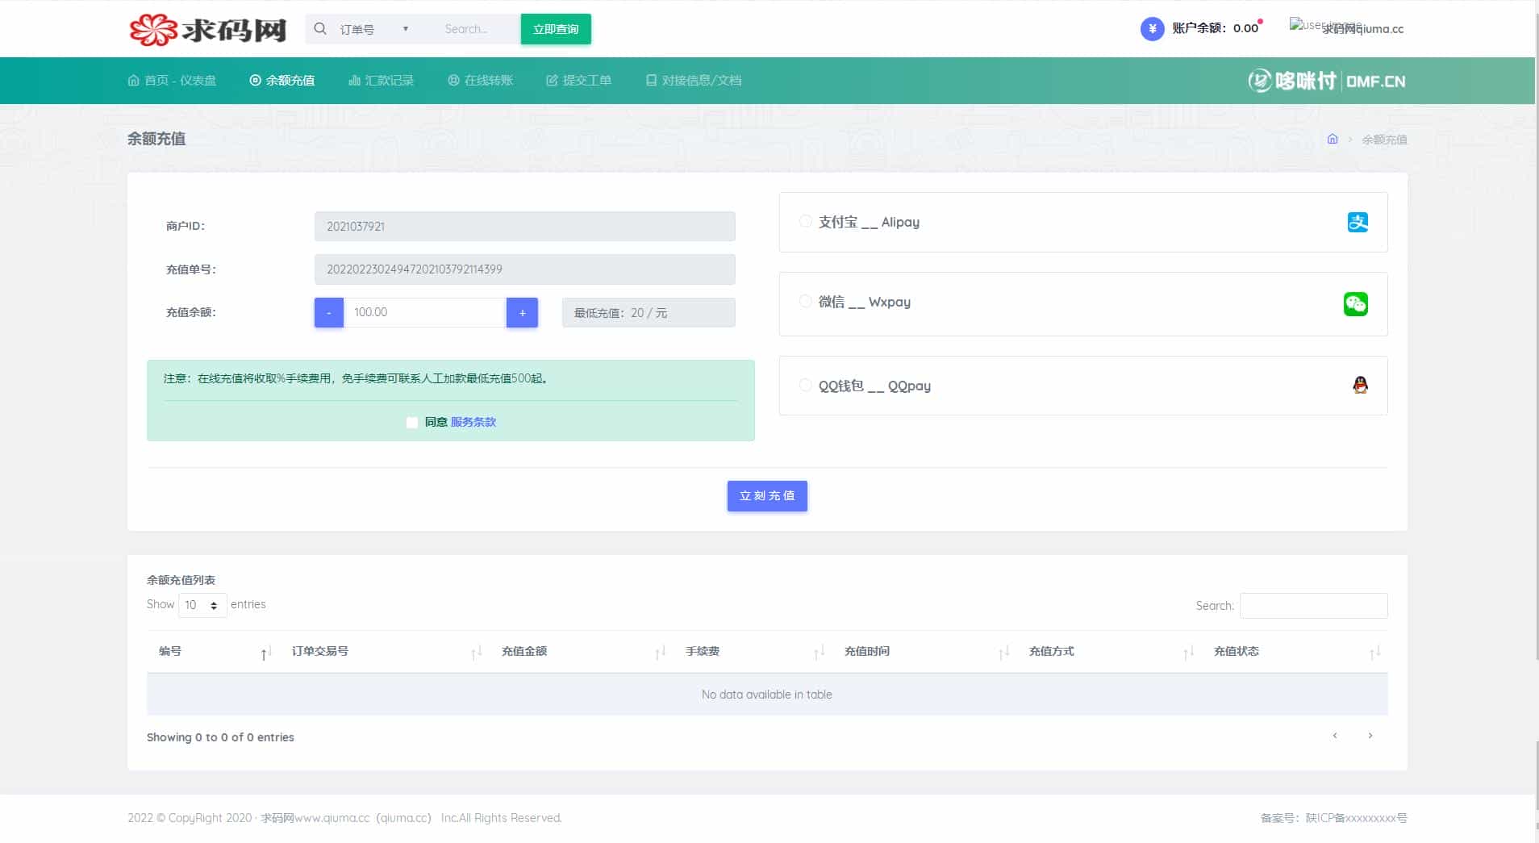Go to next table page arrow
The width and height of the screenshot is (1539, 843).
[1370, 736]
